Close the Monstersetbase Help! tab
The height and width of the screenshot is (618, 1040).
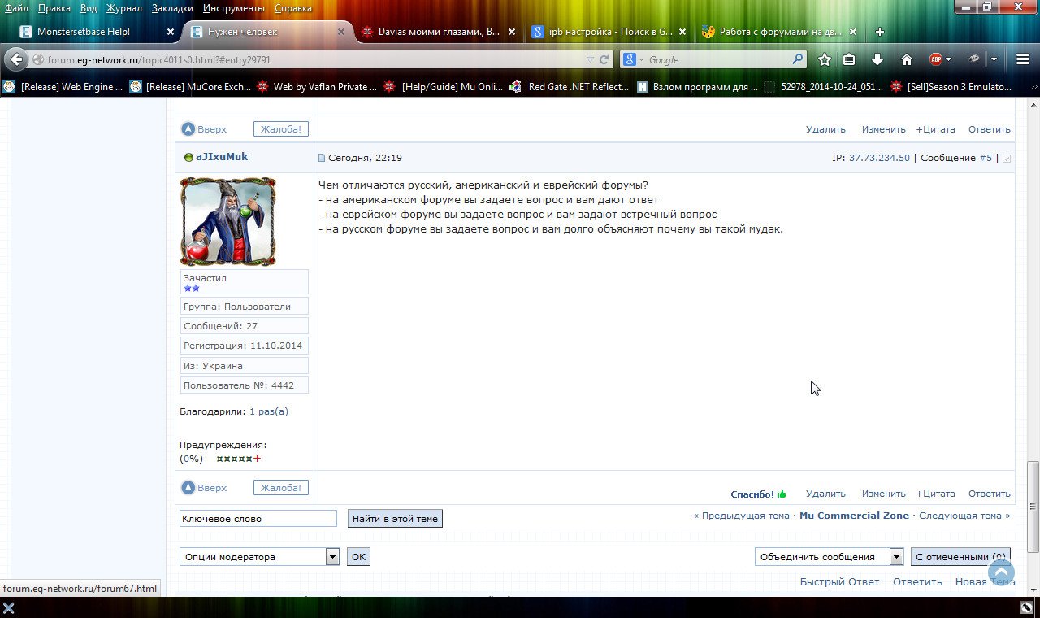click(x=171, y=32)
